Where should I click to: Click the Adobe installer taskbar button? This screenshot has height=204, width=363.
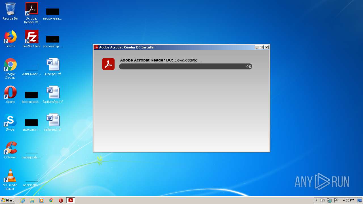pos(71,200)
